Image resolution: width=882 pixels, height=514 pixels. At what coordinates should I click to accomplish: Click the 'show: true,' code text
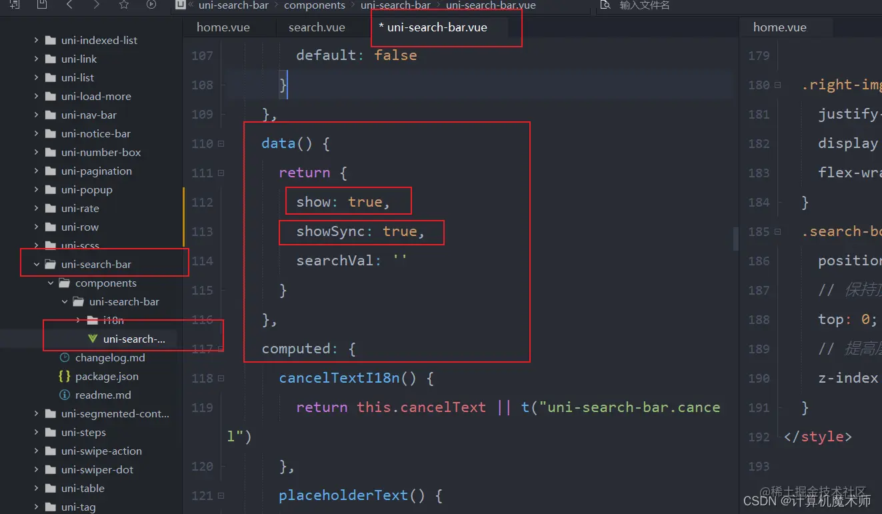pyautogui.click(x=343, y=202)
